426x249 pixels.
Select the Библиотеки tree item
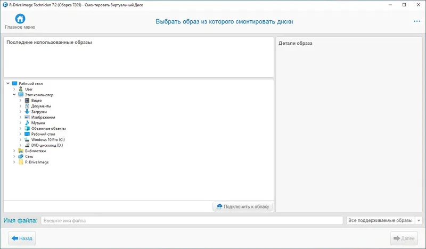click(x=35, y=151)
